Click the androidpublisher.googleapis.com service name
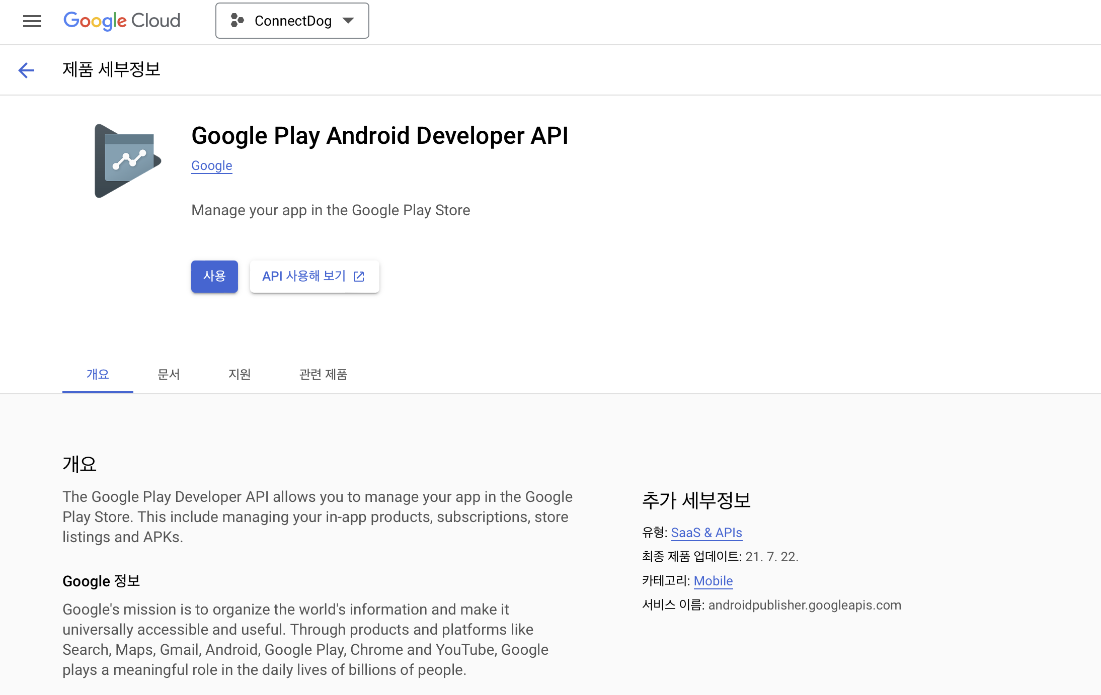 [x=805, y=605]
